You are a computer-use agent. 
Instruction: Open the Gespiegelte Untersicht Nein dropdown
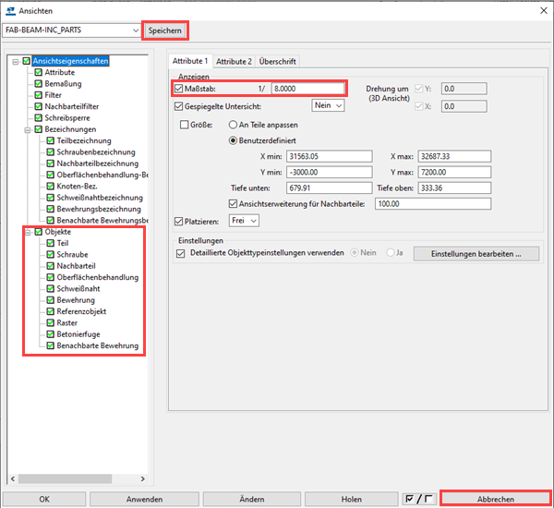(x=328, y=106)
